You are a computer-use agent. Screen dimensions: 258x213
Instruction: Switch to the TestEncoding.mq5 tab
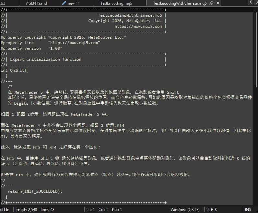pyautogui.click(x=116, y=3)
